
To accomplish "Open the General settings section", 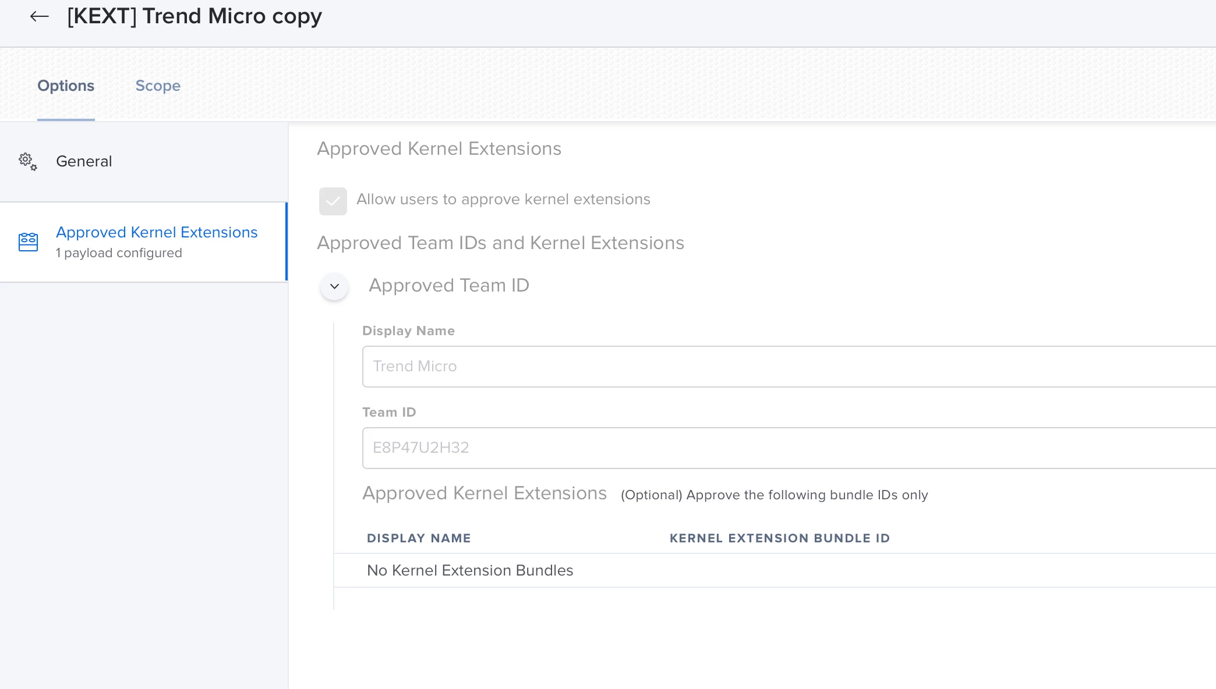I will (x=84, y=161).
